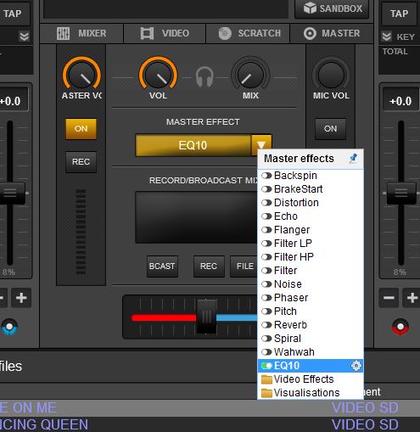Click the crossfader handle
The image size is (420, 432).
pos(206,317)
